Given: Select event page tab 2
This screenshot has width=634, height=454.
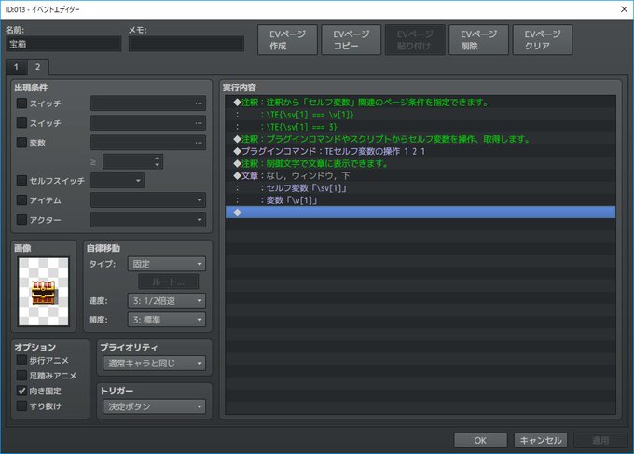Looking at the screenshot, I should coord(37,67).
